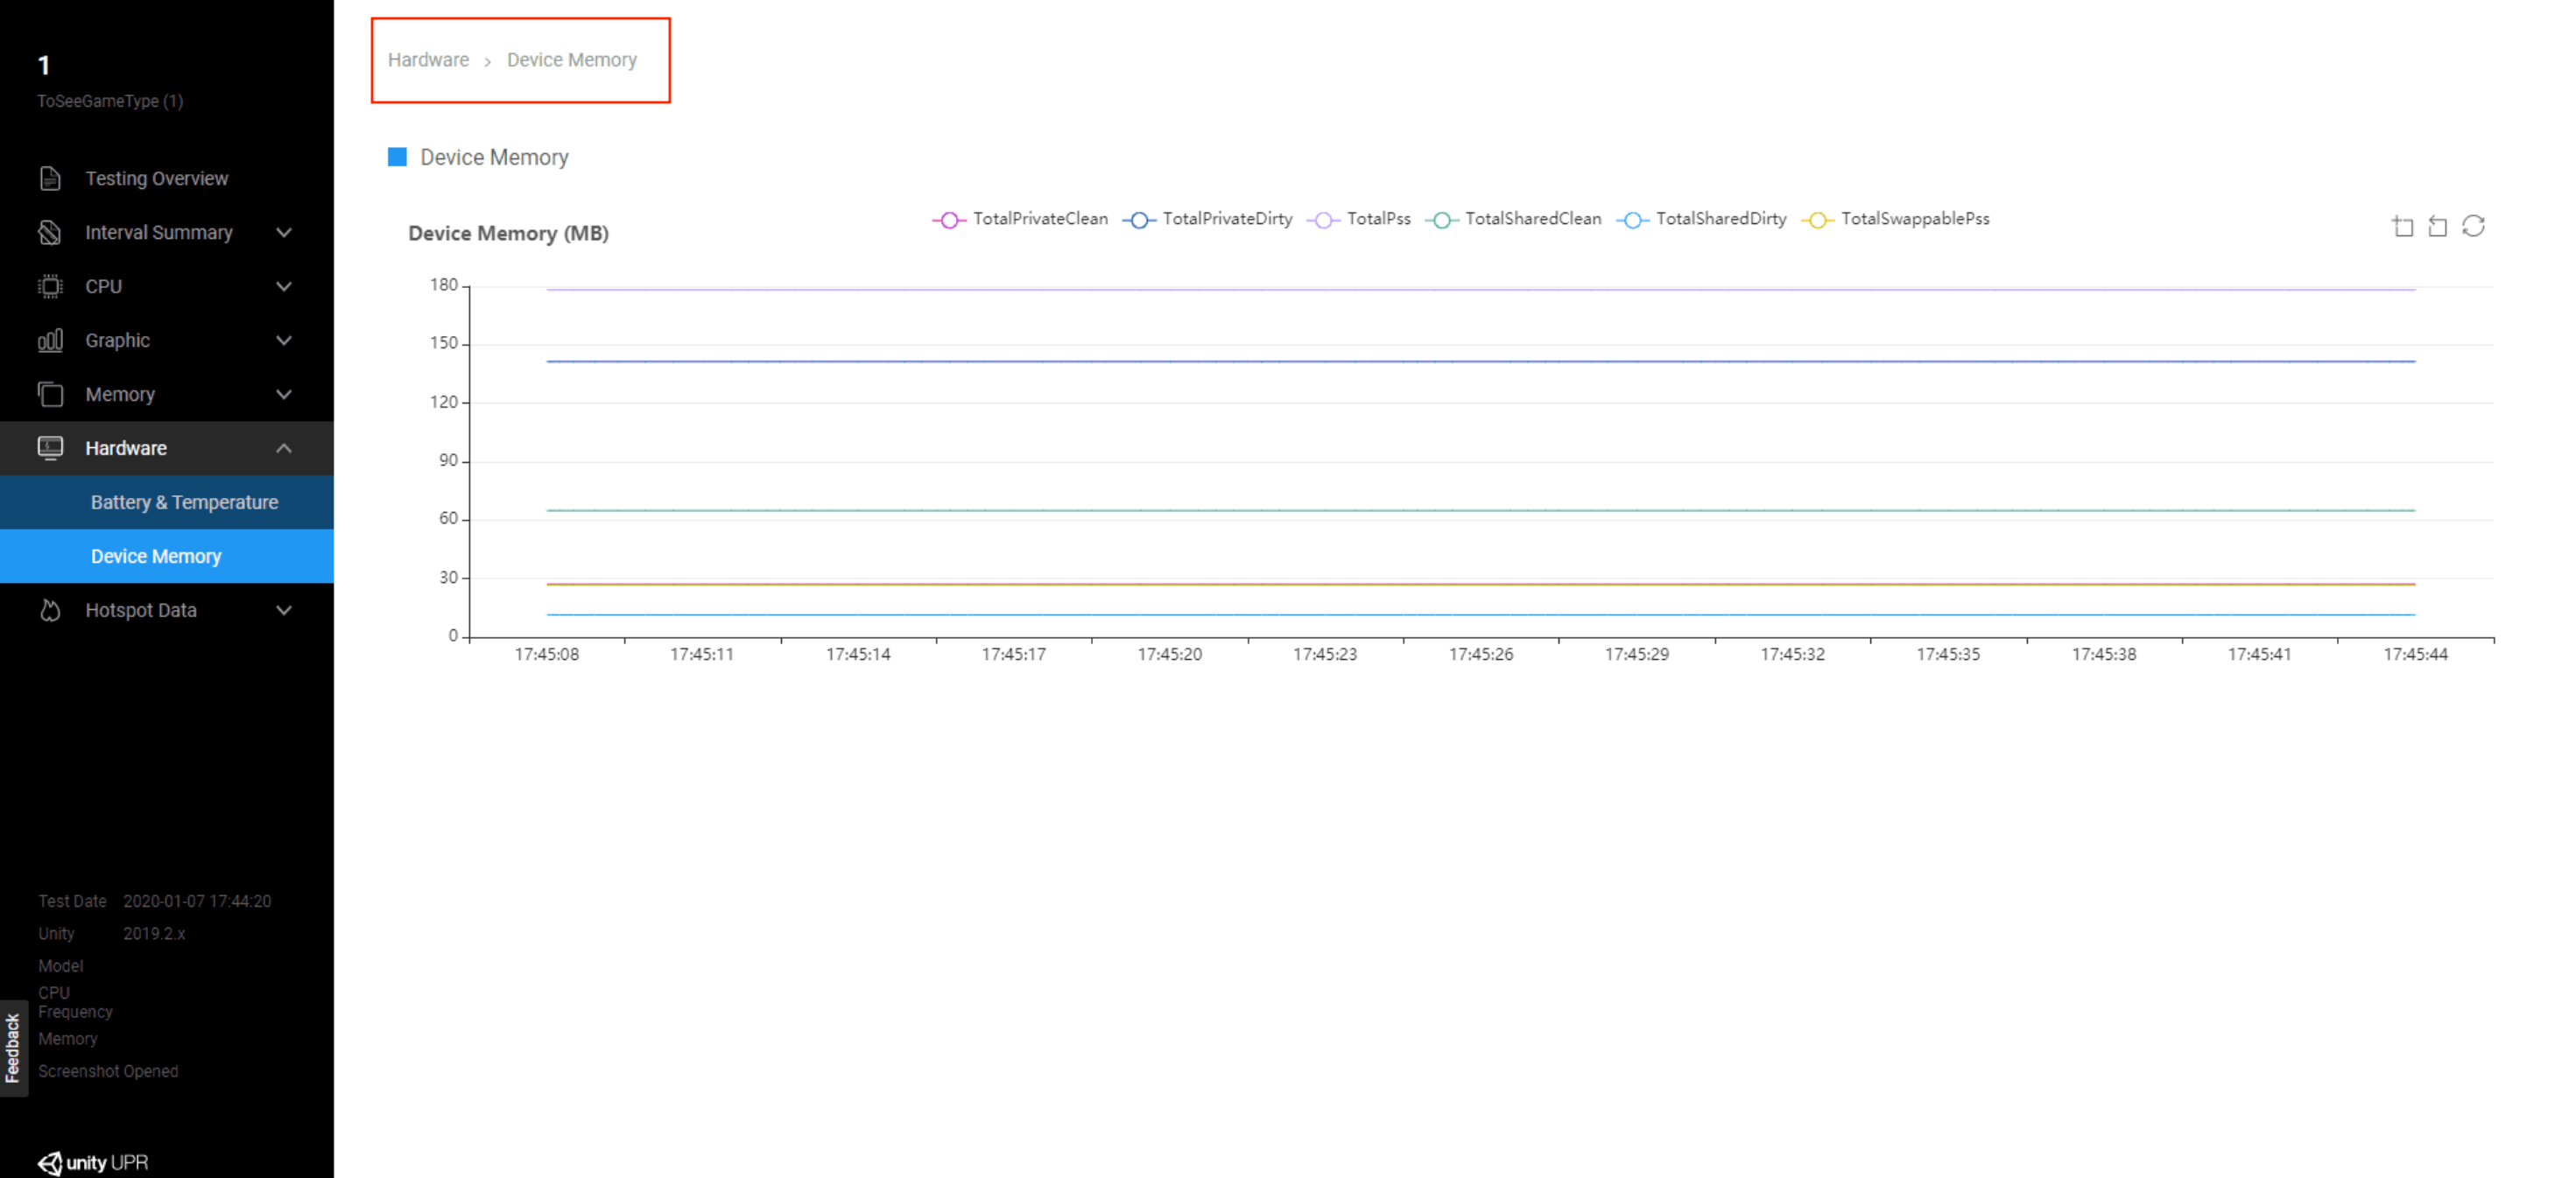Screen dimensions: 2576x1178
Task: Expand the Interval Summary chevron
Action: click(284, 233)
